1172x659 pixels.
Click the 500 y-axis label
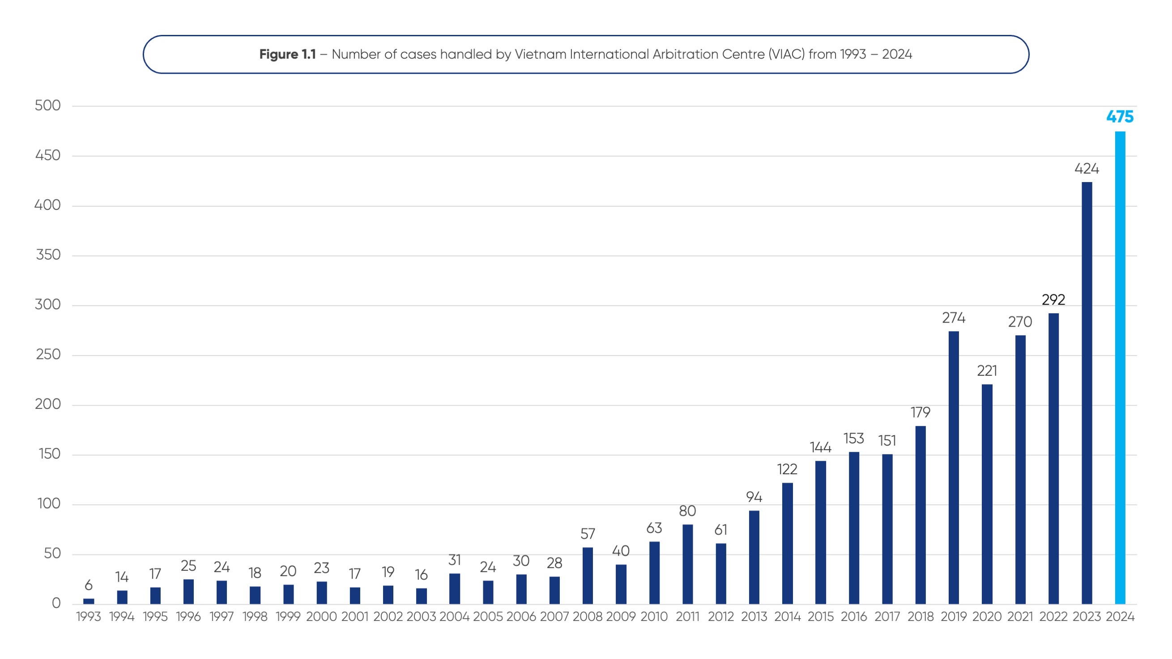coord(47,106)
